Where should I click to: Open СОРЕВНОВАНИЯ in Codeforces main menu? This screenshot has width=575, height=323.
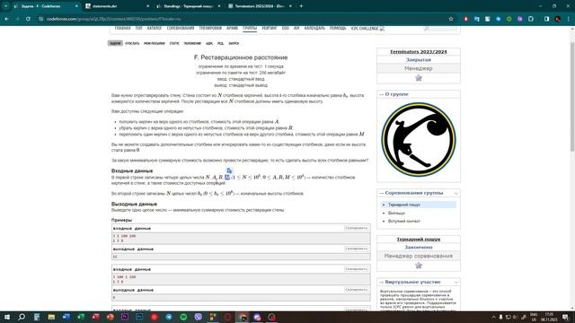(x=181, y=28)
